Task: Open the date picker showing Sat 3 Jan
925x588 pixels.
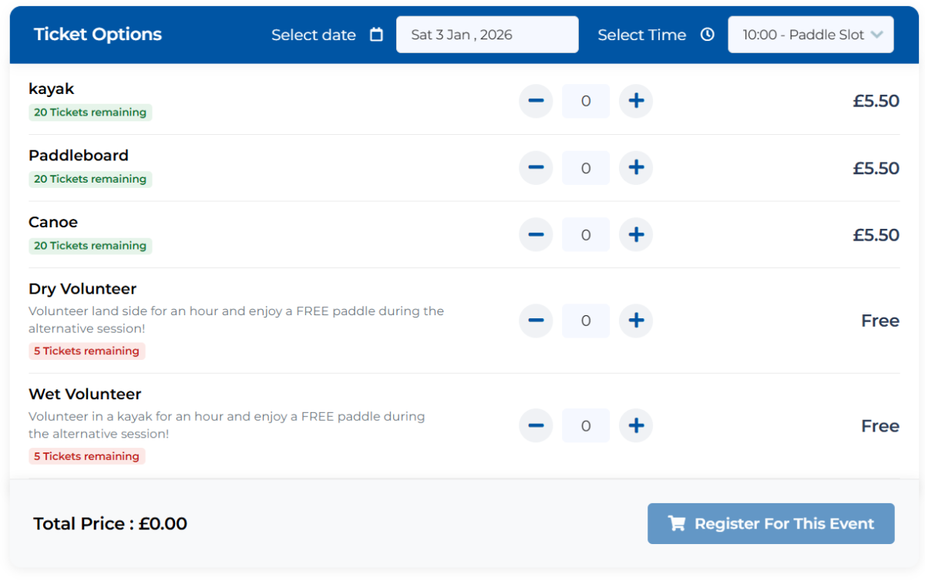Action: pyautogui.click(x=486, y=35)
